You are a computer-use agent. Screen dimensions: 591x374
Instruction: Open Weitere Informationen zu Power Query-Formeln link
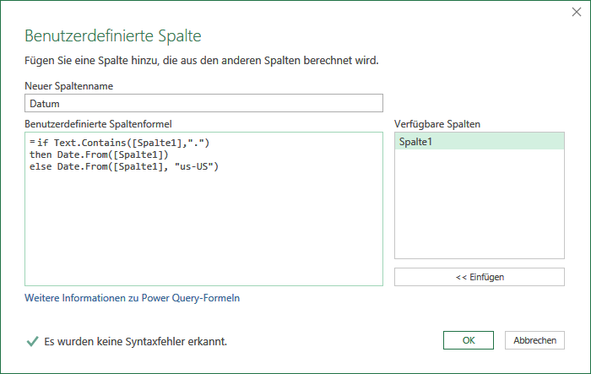(132, 298)
